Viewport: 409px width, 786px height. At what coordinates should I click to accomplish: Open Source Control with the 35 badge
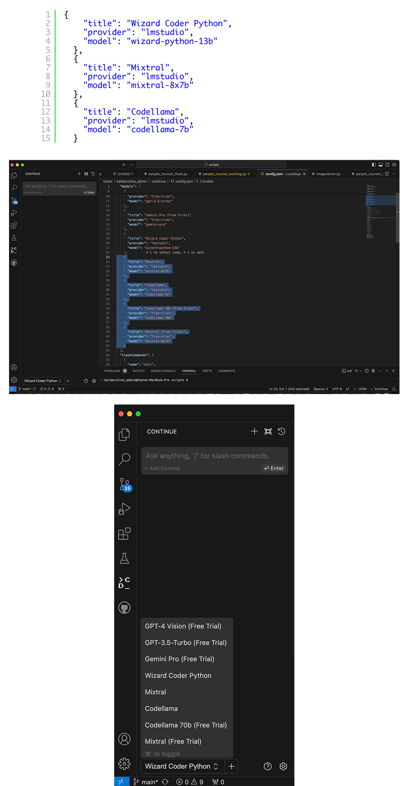pos(125,485)
